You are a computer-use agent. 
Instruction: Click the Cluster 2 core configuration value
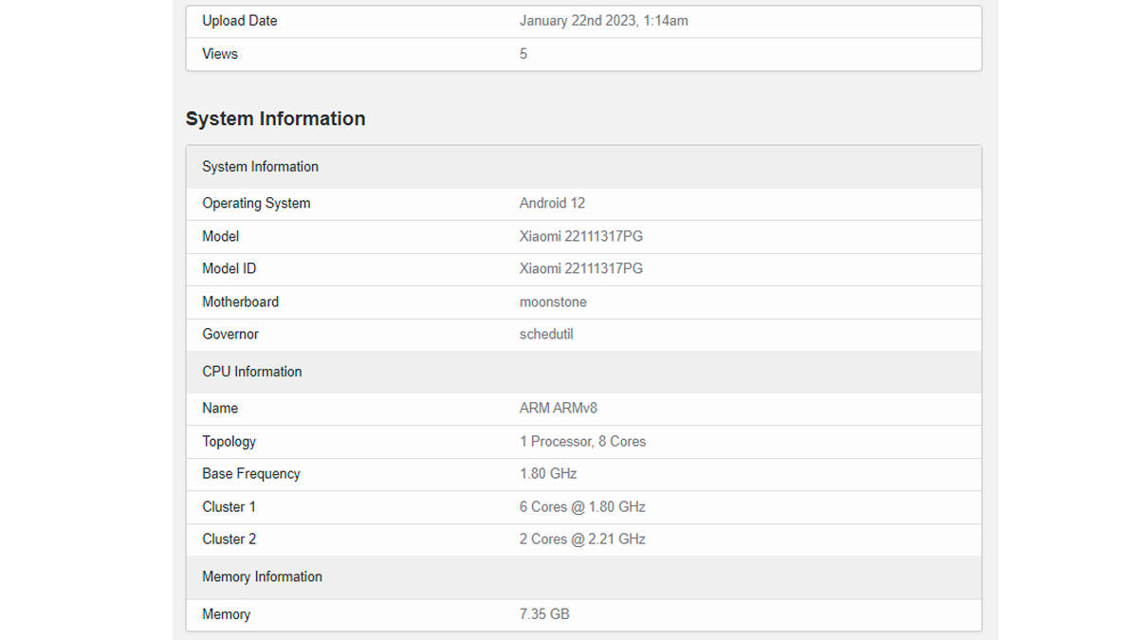[583, 539]
